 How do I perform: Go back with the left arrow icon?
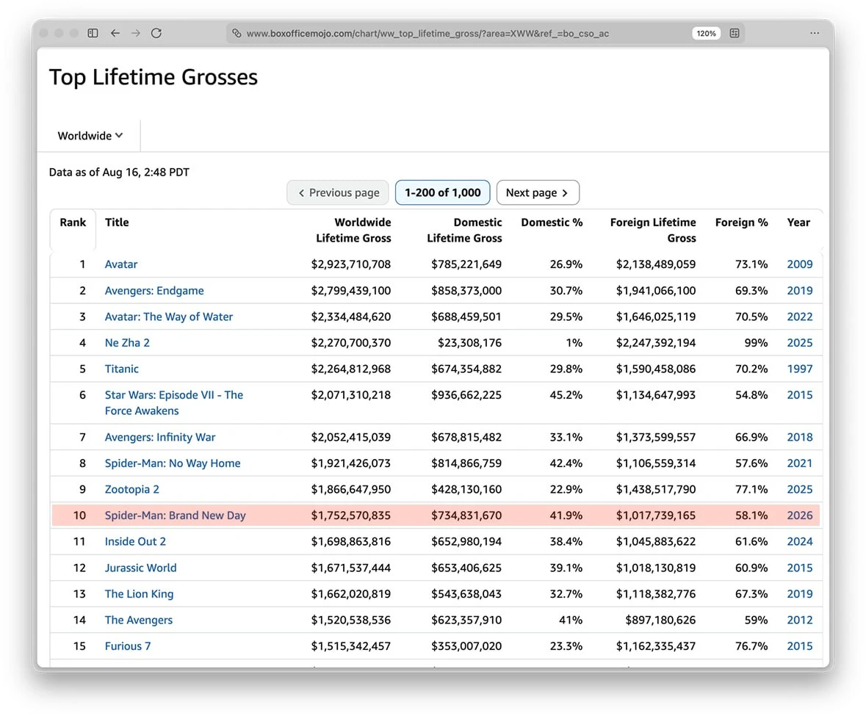(x=115, y=33)
